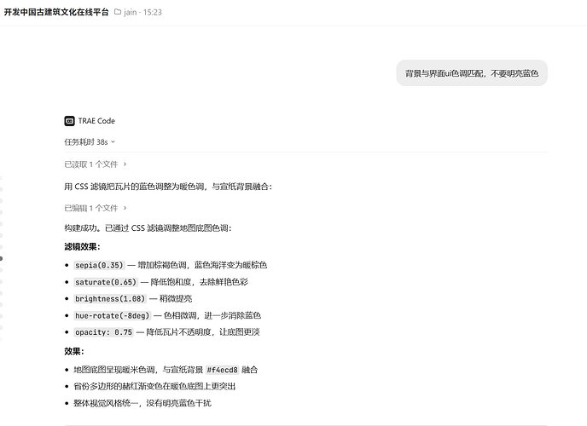Expand the 已读取 1 个文件 row
This screenshot has width=587, height=426.
click(x=96, y=164)
